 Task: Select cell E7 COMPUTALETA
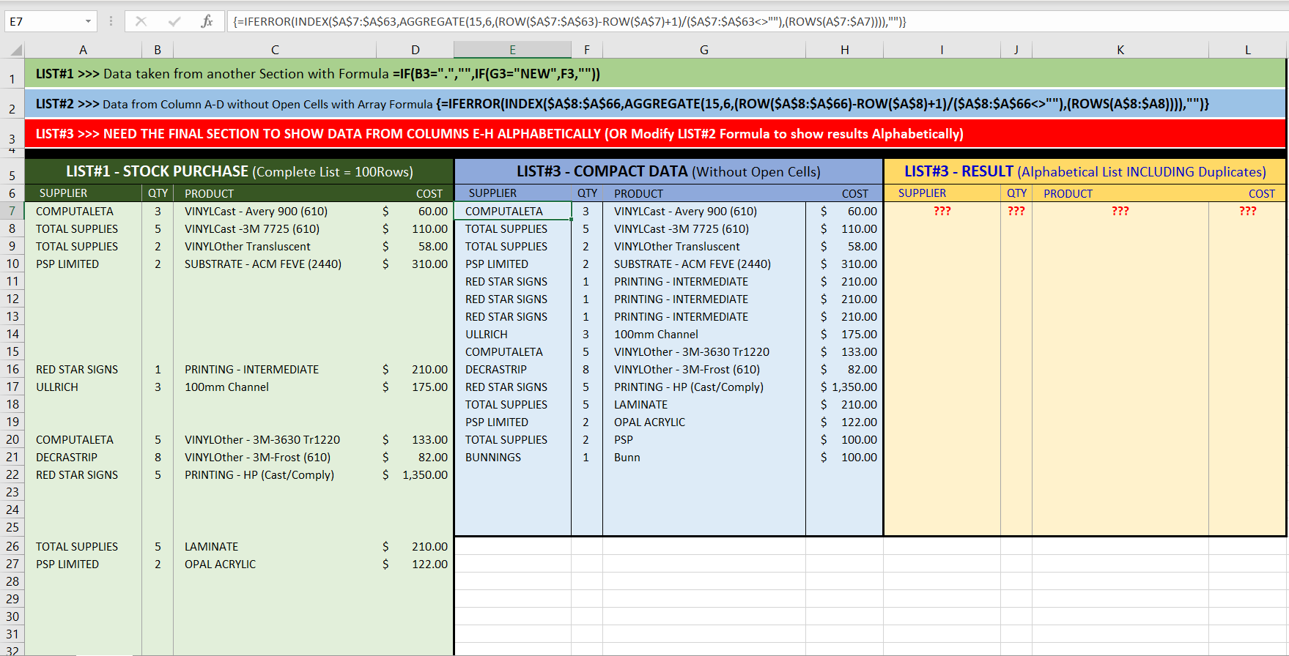[x=513, y=211]
